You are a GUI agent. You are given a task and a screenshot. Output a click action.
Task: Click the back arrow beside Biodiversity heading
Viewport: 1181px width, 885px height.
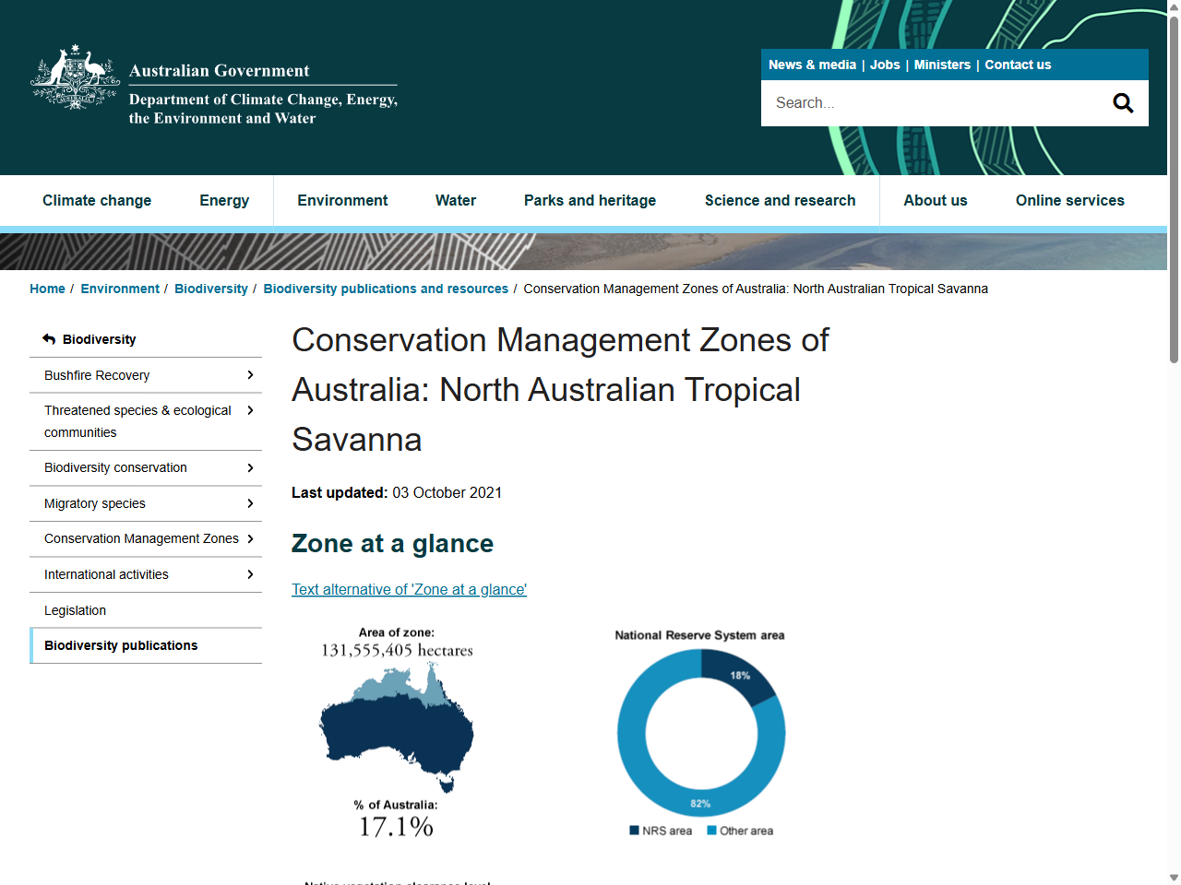pyautogui.click(x=48, y=338)
